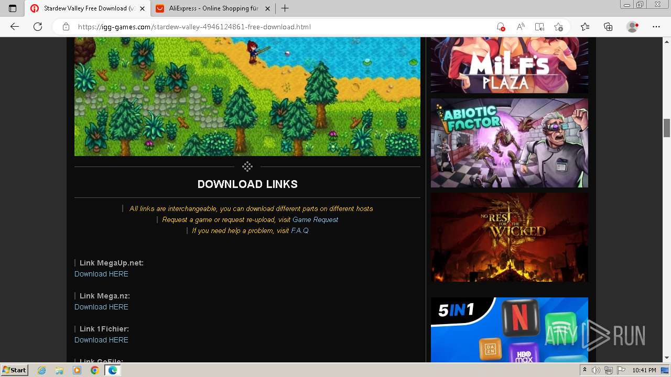The image size is (671, 377).
Task: Open the network tray icon
Action: (x=608, y=370)
